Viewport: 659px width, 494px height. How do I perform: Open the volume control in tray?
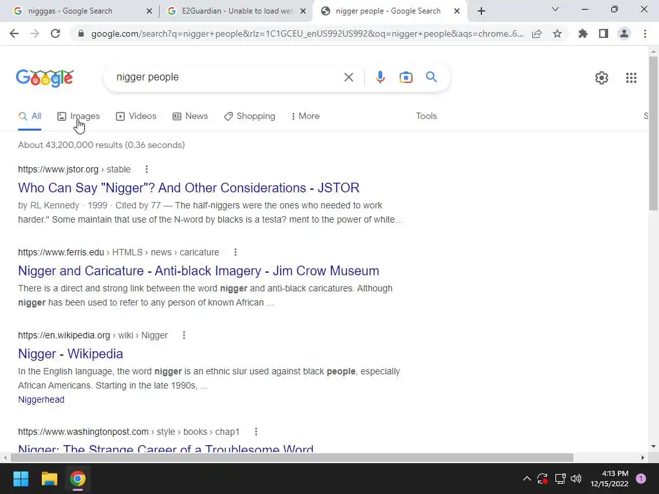576,479
